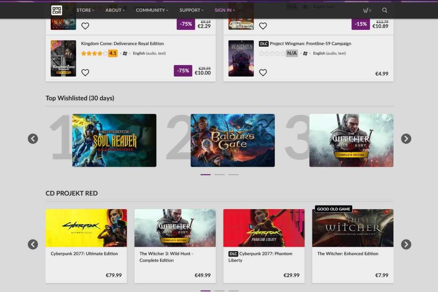Wishlist Kingdom Come: Deliverance Royal Edition with the heart
The image size is (438, 292).
[x=85, y=72]
